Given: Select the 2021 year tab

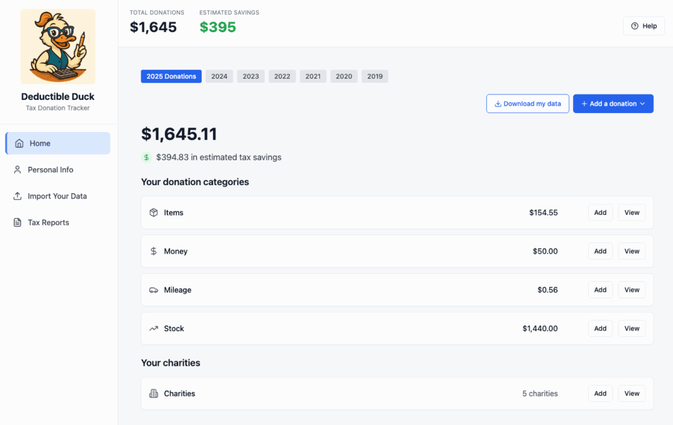Looking at the screenshot, I should tap(313, 76).
